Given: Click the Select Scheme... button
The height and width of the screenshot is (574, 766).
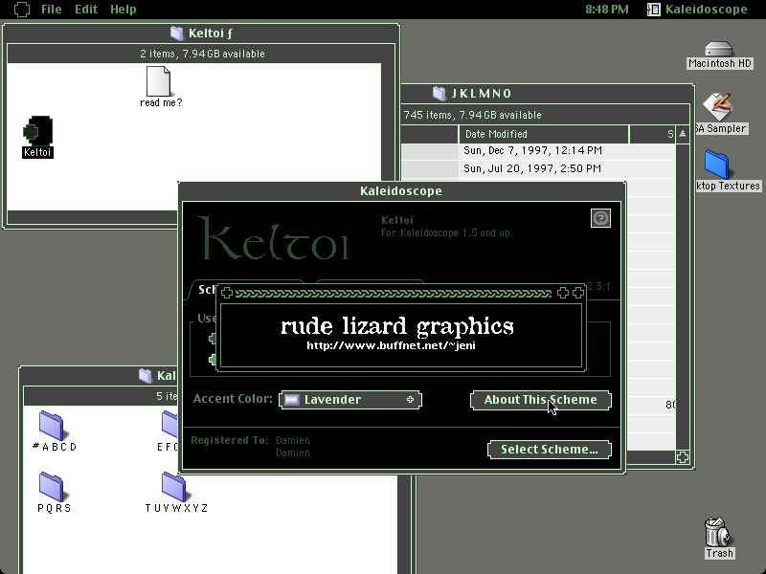Looking at the screenshot, I should 549,450.
